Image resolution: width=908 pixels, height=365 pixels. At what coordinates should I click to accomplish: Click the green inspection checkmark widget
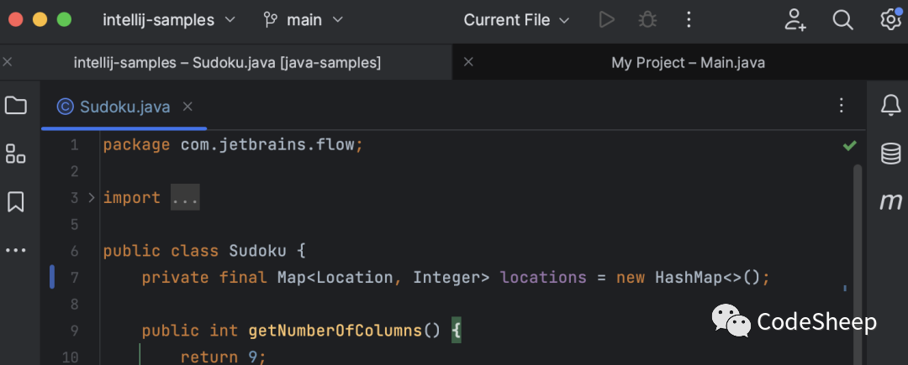click(x=849, y=145)
